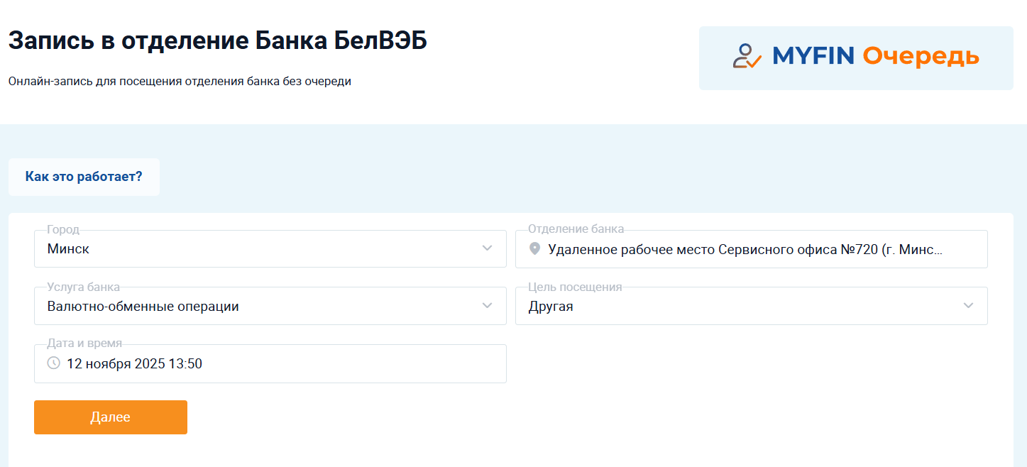This screenshot has width=1027, height=467.
Task: Click the 'Другая' visit purpose value
Action: 551,307
